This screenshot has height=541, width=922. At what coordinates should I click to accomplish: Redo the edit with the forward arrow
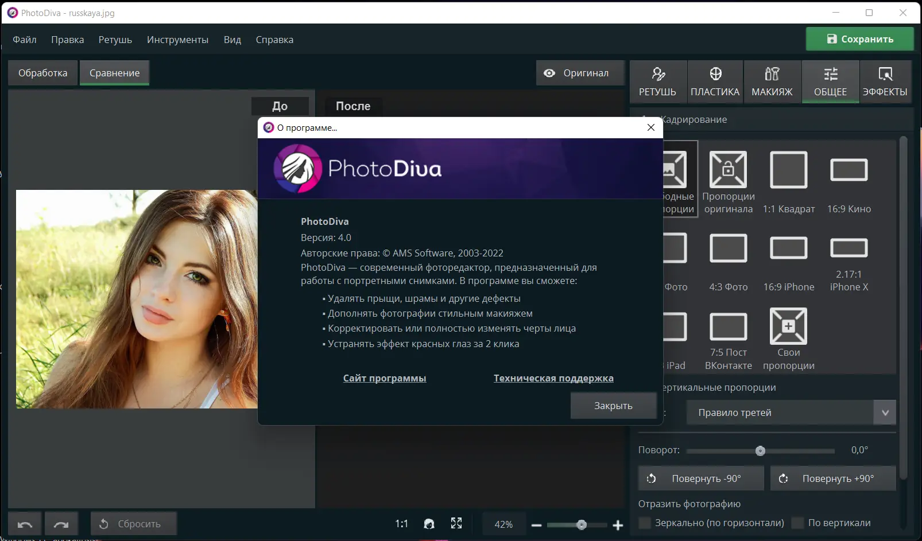tap(61, 524)
